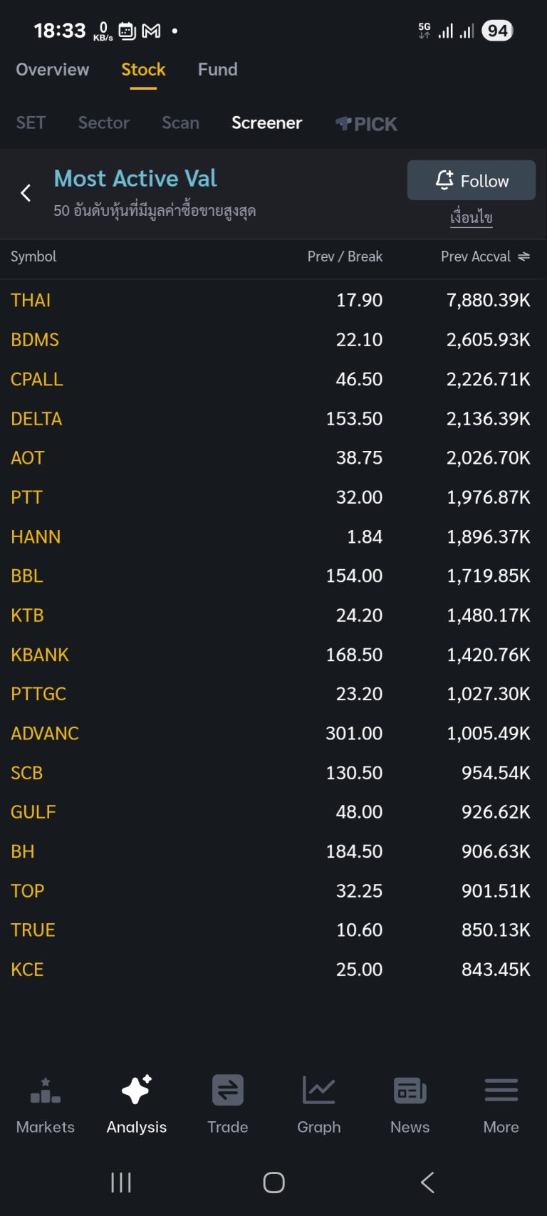Select the Sector sub-tab
Image resolution: width=547 pixels, height=1216 pixels.
(104, 123)
